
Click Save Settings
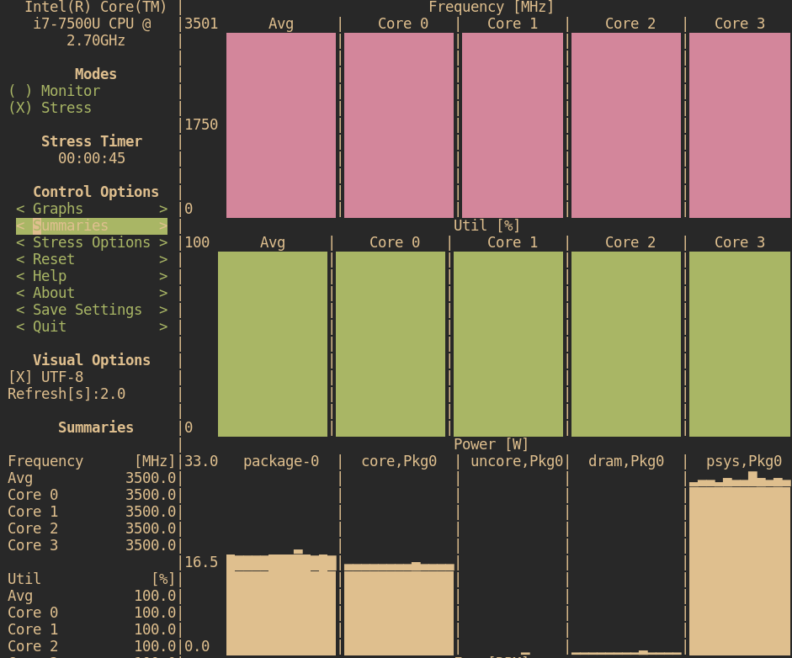(92, 310)
